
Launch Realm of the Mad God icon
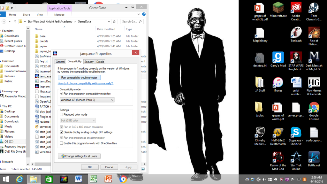pos(278,161)
